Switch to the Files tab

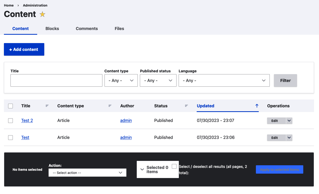119,28
